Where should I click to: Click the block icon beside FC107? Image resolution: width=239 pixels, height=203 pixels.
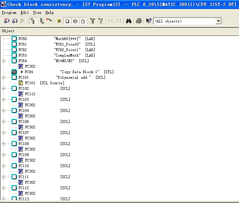point(14,133)
